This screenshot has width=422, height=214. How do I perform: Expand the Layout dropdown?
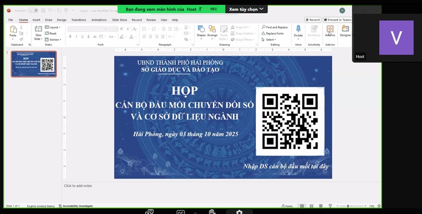pos(53,27)
